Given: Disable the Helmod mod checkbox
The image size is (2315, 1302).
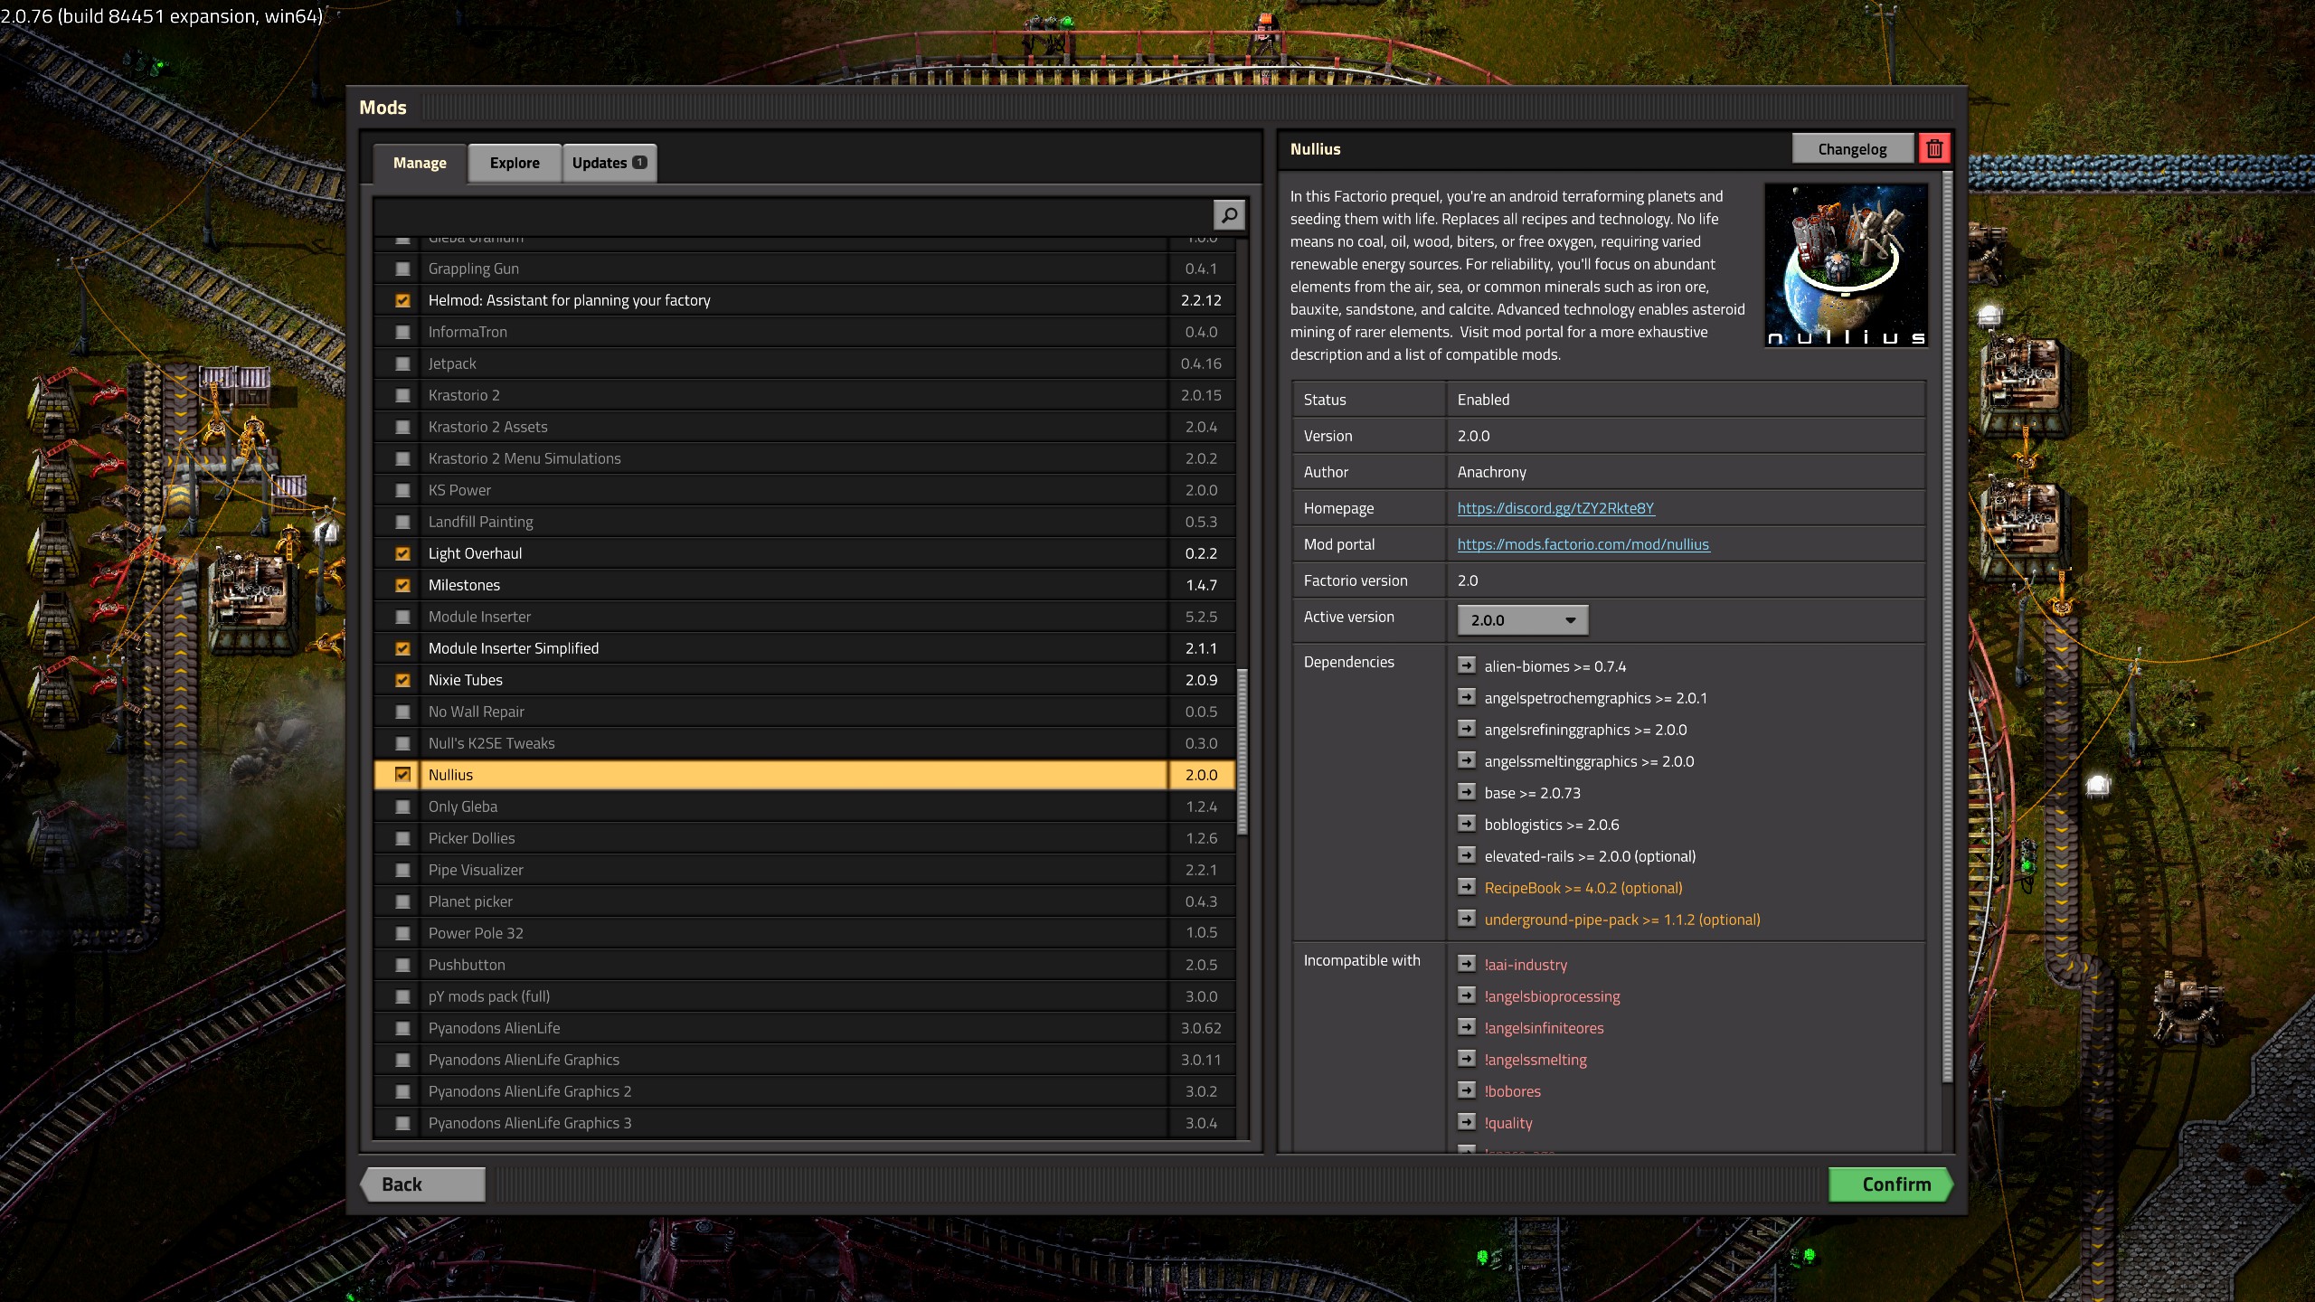Looking at the screenshot, I should [x=402, y=300].
